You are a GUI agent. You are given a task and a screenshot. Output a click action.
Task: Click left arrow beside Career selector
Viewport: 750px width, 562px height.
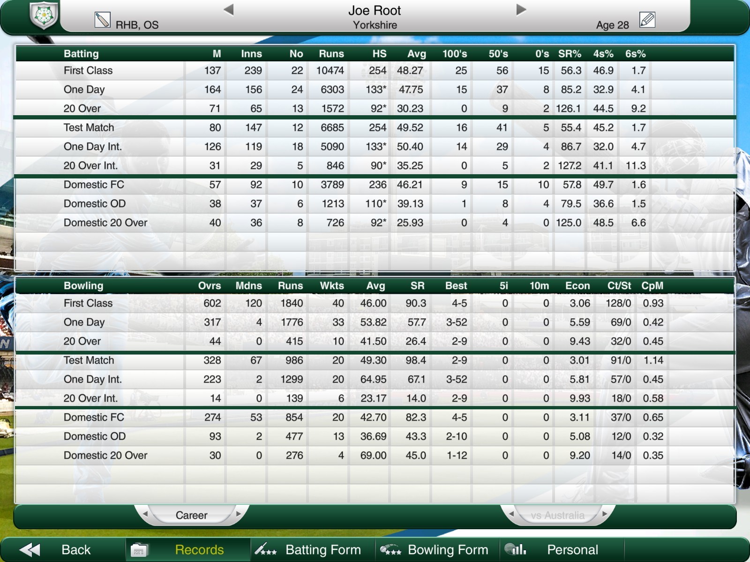point(145,514)
